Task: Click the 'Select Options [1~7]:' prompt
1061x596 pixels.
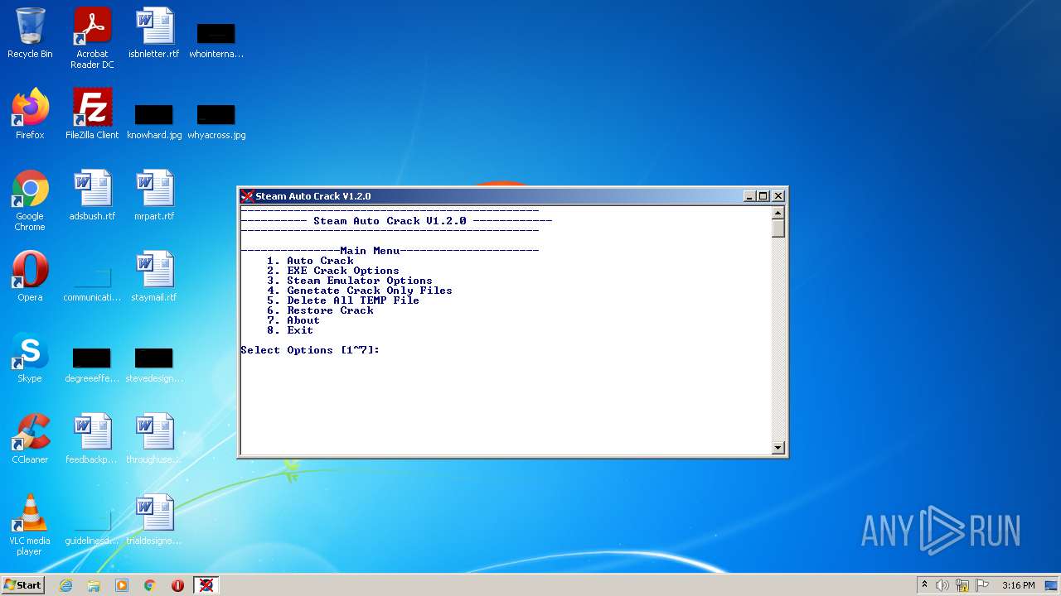Action: click(x=310, y=350)
